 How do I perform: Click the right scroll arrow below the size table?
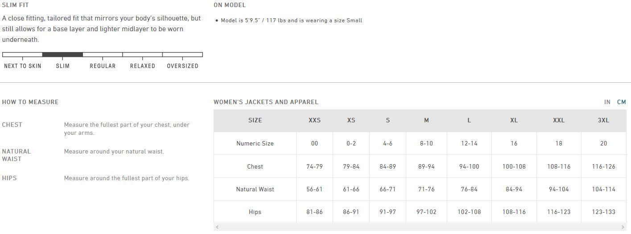coord(623,227)
